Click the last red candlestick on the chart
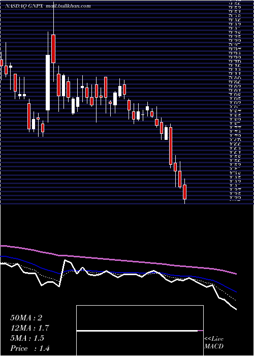Screen dimensions: 254x356 184,192
